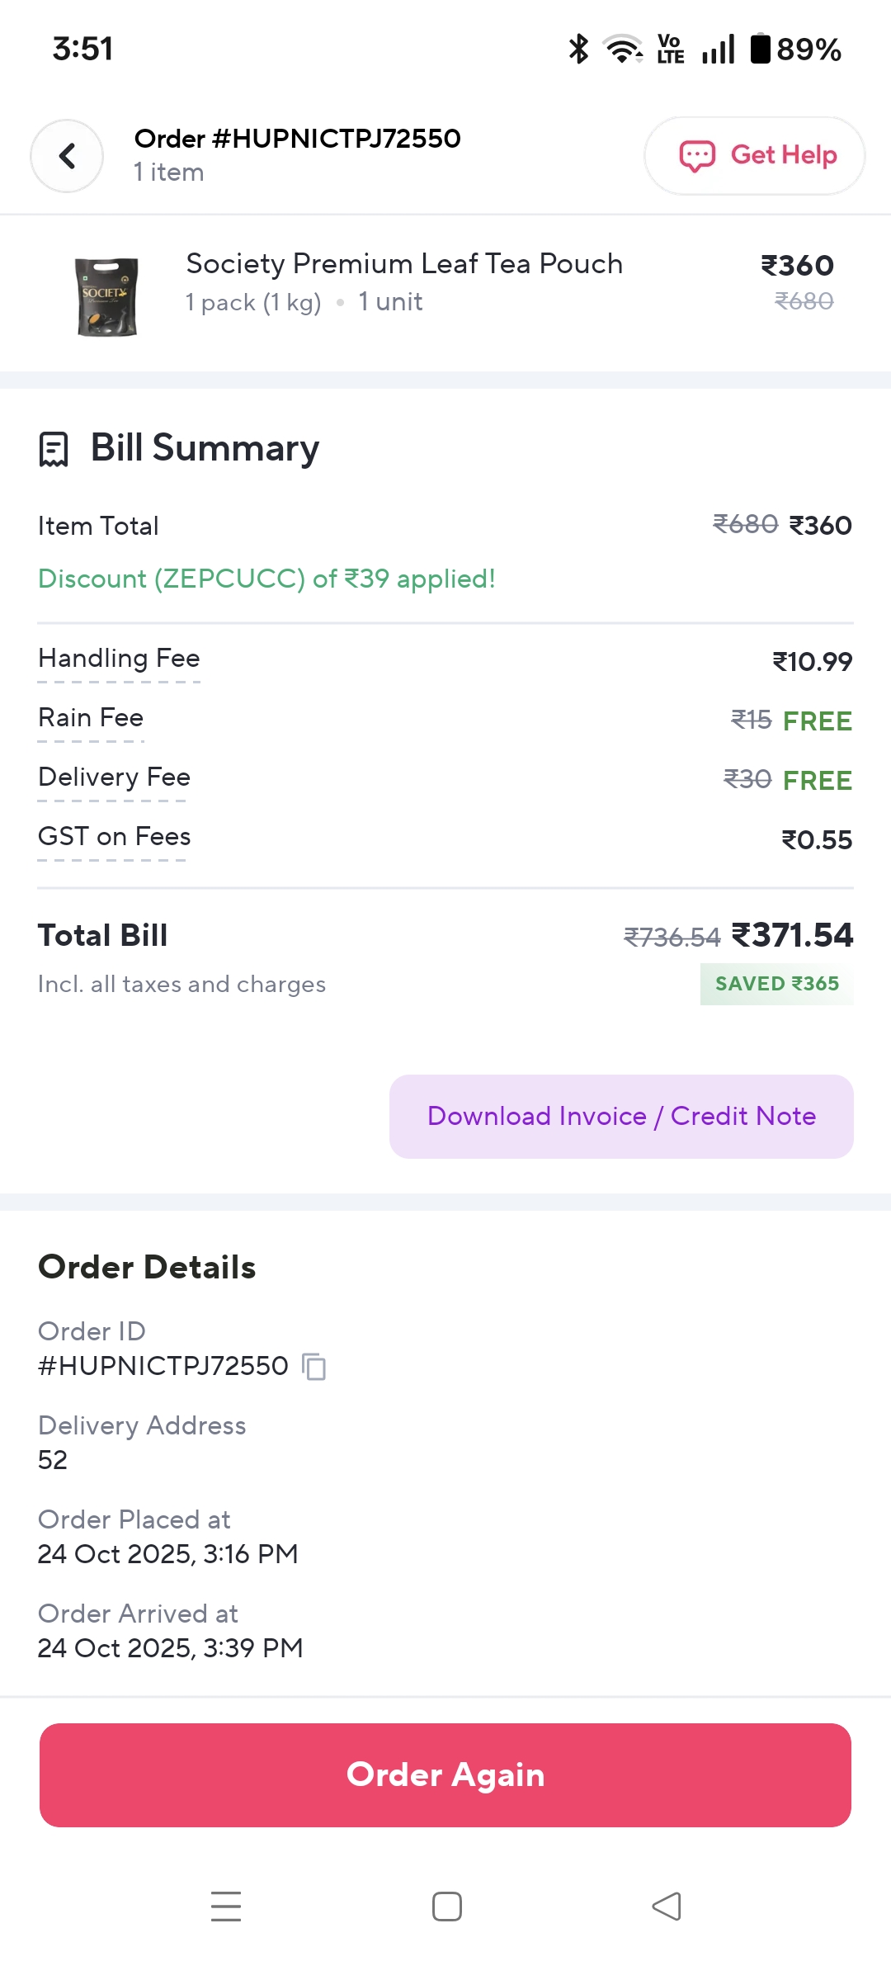The image size is (891, 1961).
Task: Show GST on Fees breakdown
Action: pos(114,837)
